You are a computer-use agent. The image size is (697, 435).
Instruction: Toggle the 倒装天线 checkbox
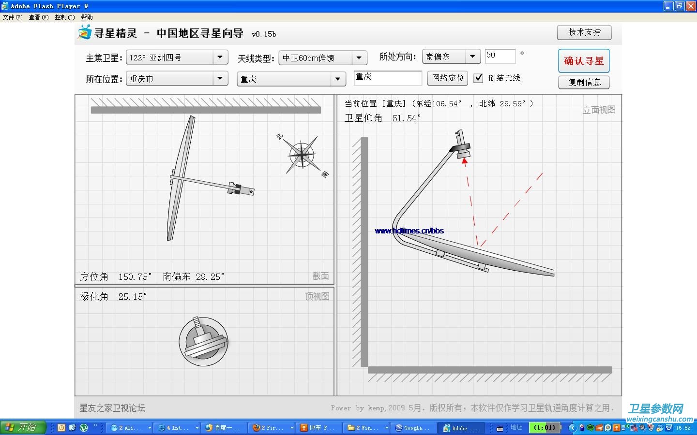tap(478, 78)
